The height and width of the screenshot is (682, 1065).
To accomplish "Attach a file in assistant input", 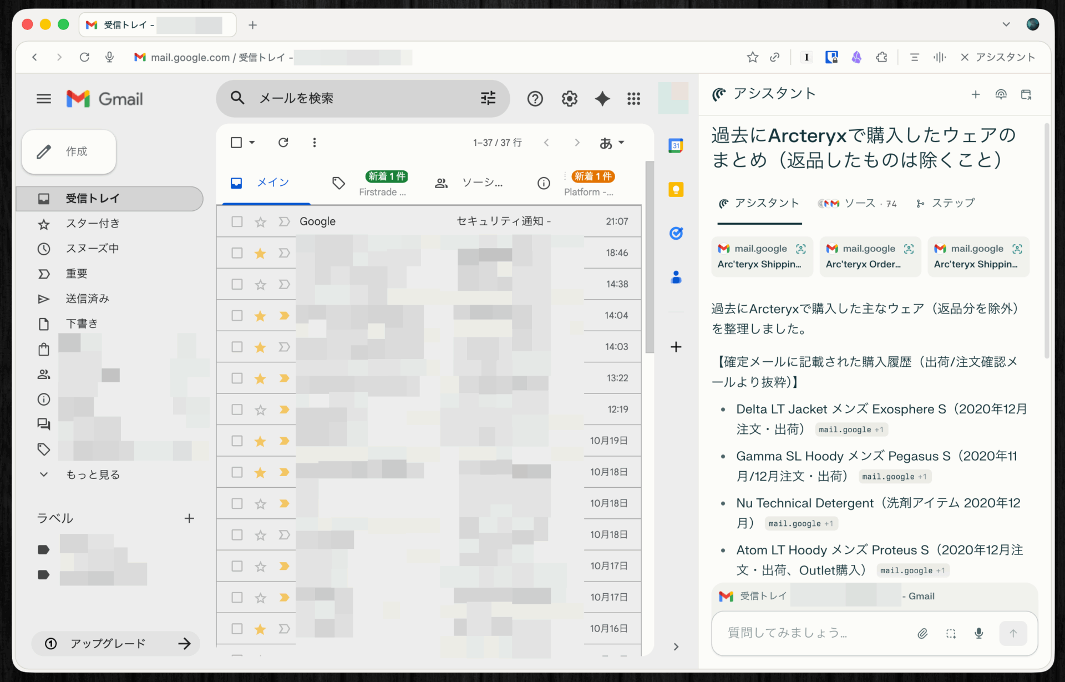I will click(922, 633).
